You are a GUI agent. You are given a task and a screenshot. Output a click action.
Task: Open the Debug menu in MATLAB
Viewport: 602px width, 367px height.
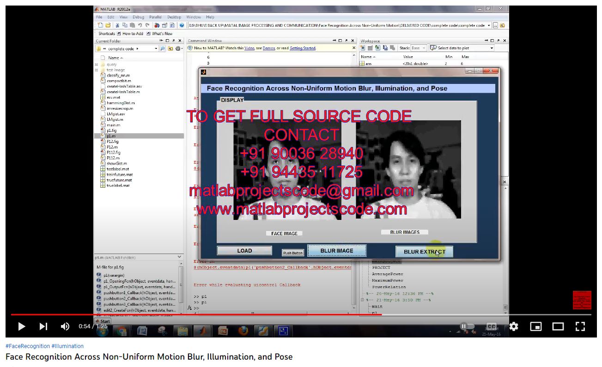pos(138,17)
